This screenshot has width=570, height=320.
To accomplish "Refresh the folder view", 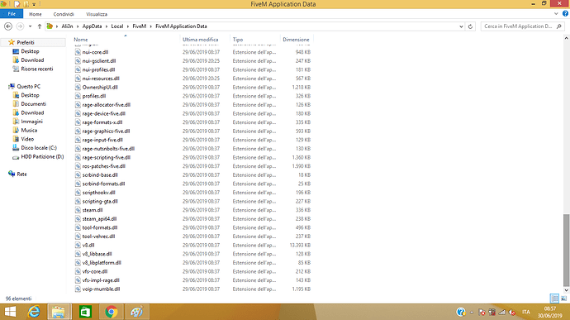I will 470,26.
